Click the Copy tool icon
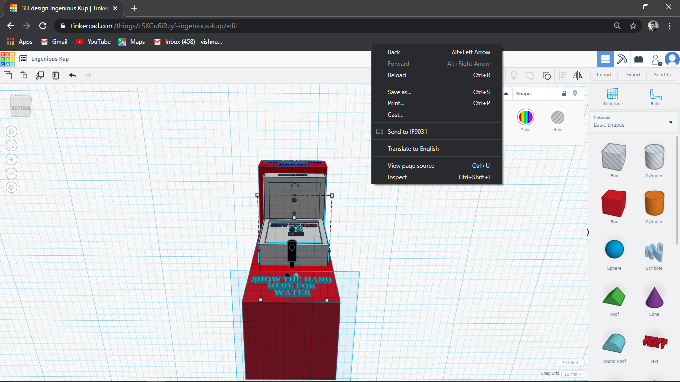This screenshot has height=382, width=680. point(8,75)
